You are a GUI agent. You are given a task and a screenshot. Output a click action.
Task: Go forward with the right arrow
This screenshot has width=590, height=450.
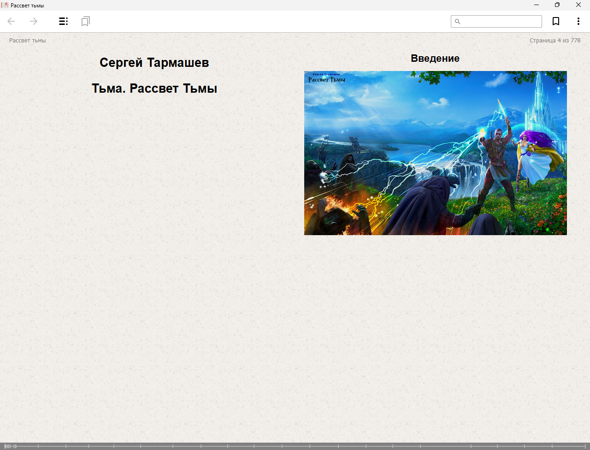34,21
